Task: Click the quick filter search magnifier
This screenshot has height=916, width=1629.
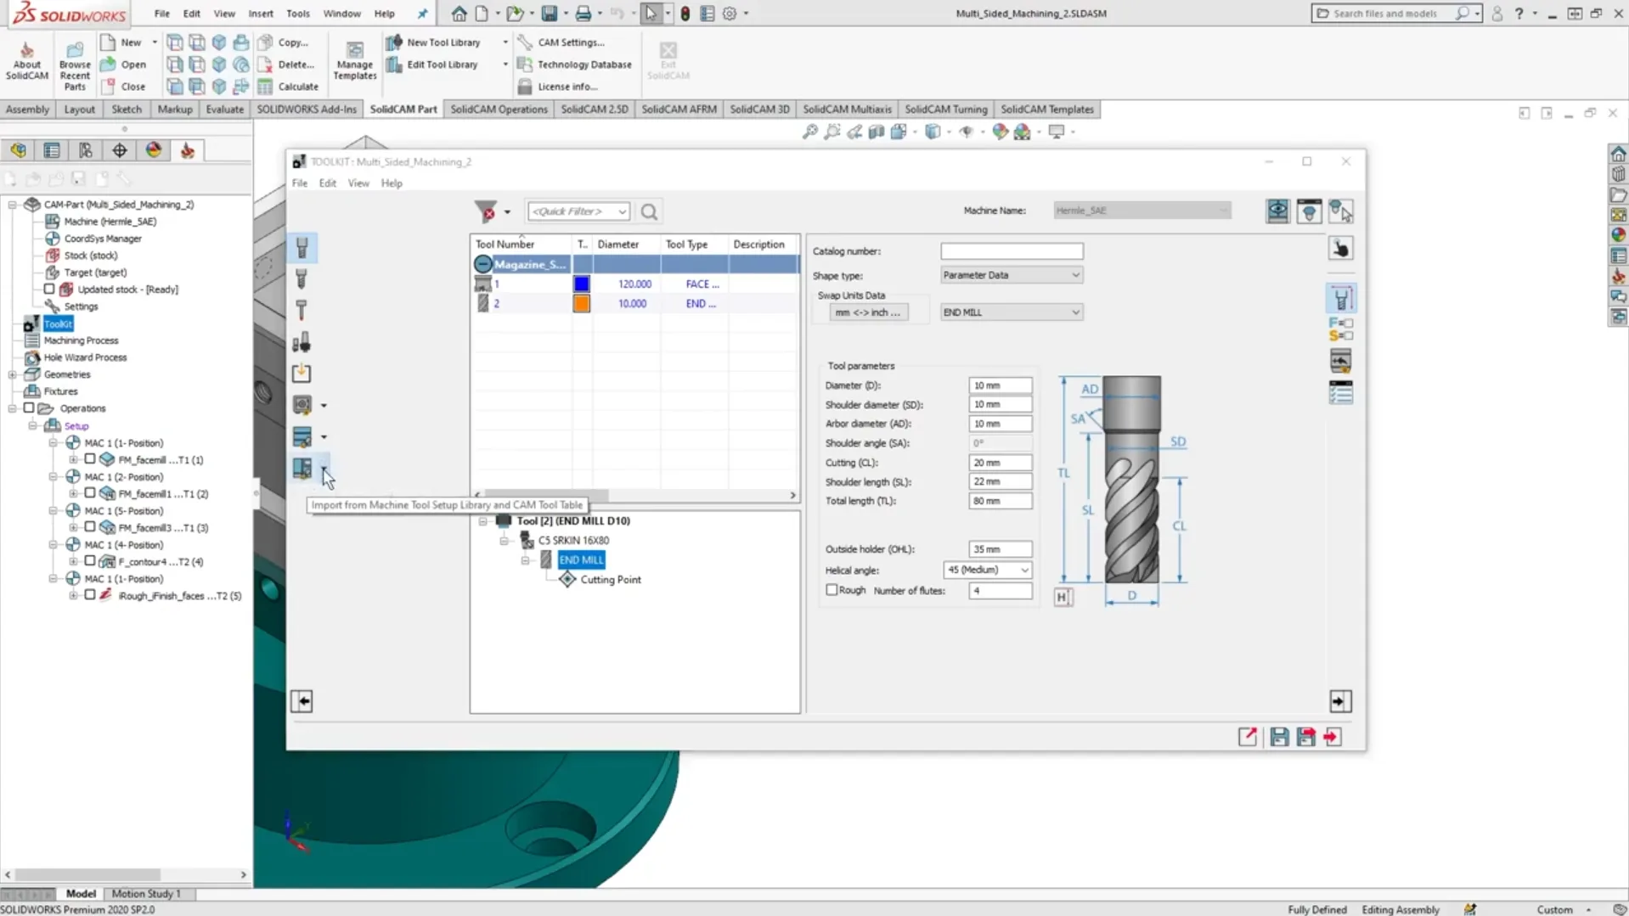Action: coord(649,211)
